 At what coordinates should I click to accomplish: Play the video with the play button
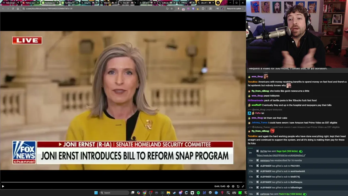click(3, 186)
